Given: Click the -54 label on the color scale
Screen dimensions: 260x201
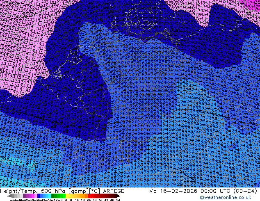Looking at the screenshot, I should point(13,200).
